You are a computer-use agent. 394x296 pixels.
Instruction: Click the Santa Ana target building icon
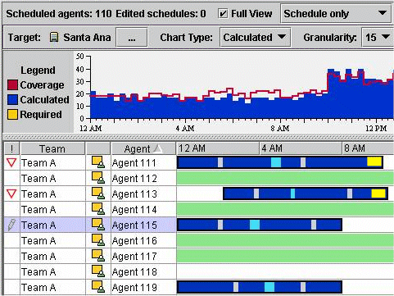pyautogui.click(x=54, y=37)
